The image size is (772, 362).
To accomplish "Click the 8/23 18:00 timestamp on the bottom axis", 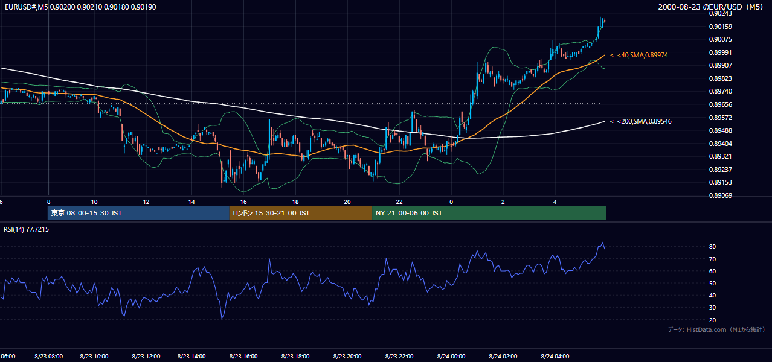I will 296,357.
